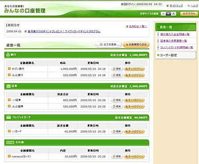Click 更新 for △△銀行
The width and height of the screenshot is (199, 164).
point(117,75)
